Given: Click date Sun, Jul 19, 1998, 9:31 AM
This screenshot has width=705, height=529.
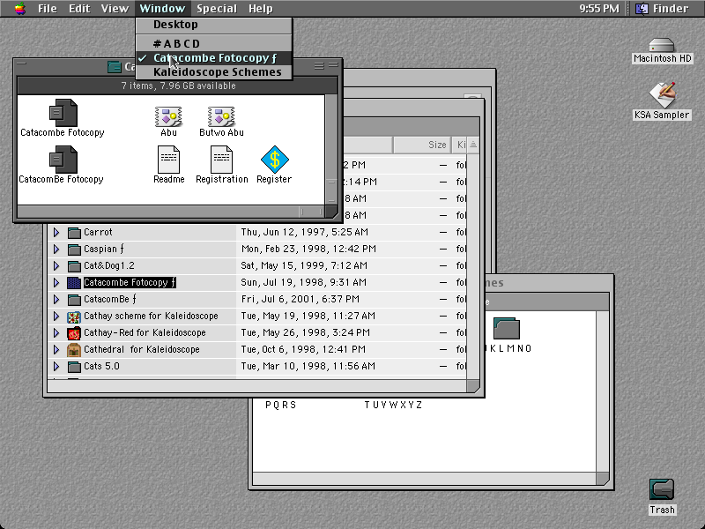Looking at the screenshot, I should (x=303, y=282).
